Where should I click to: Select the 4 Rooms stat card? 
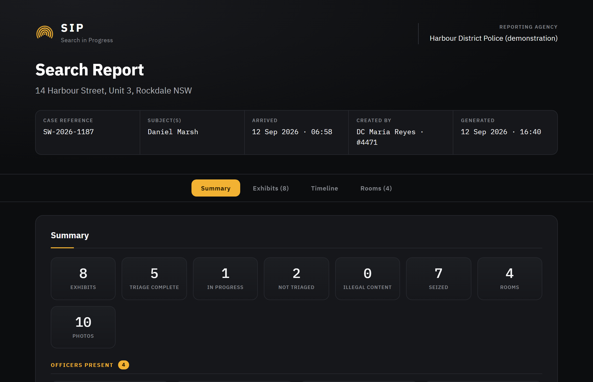click(x=510, y=278)
